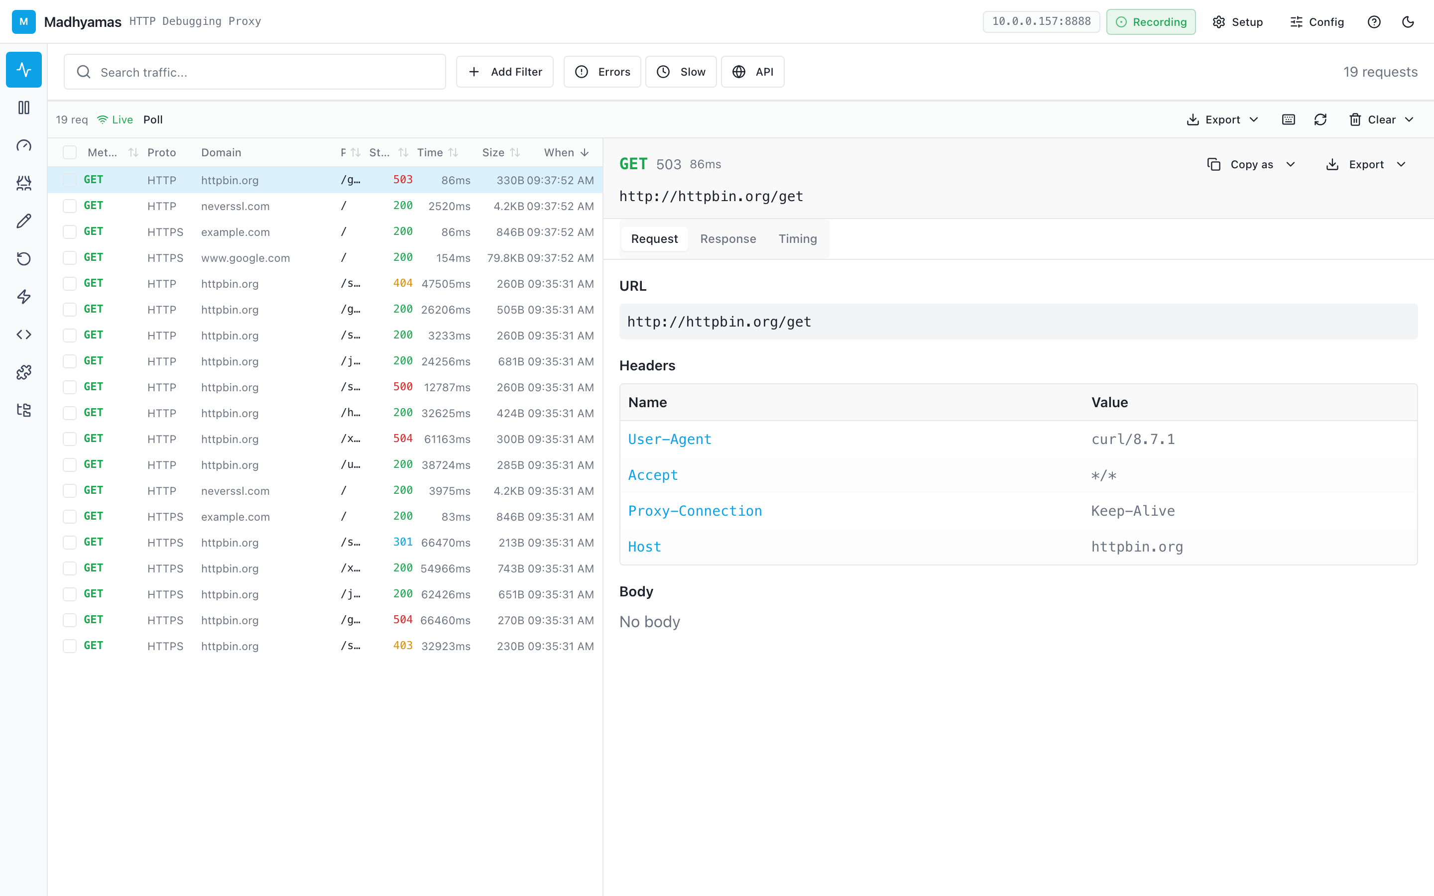Check the 500 12787ms row checkbox
Screen dimensions: 1434x896
(x=70, y=387)
